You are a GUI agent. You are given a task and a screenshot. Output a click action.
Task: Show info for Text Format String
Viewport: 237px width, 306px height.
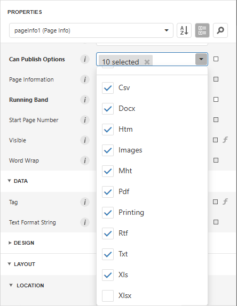click(85, 222)
